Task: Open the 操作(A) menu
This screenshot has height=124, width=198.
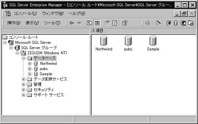Action: pos(14,23)
